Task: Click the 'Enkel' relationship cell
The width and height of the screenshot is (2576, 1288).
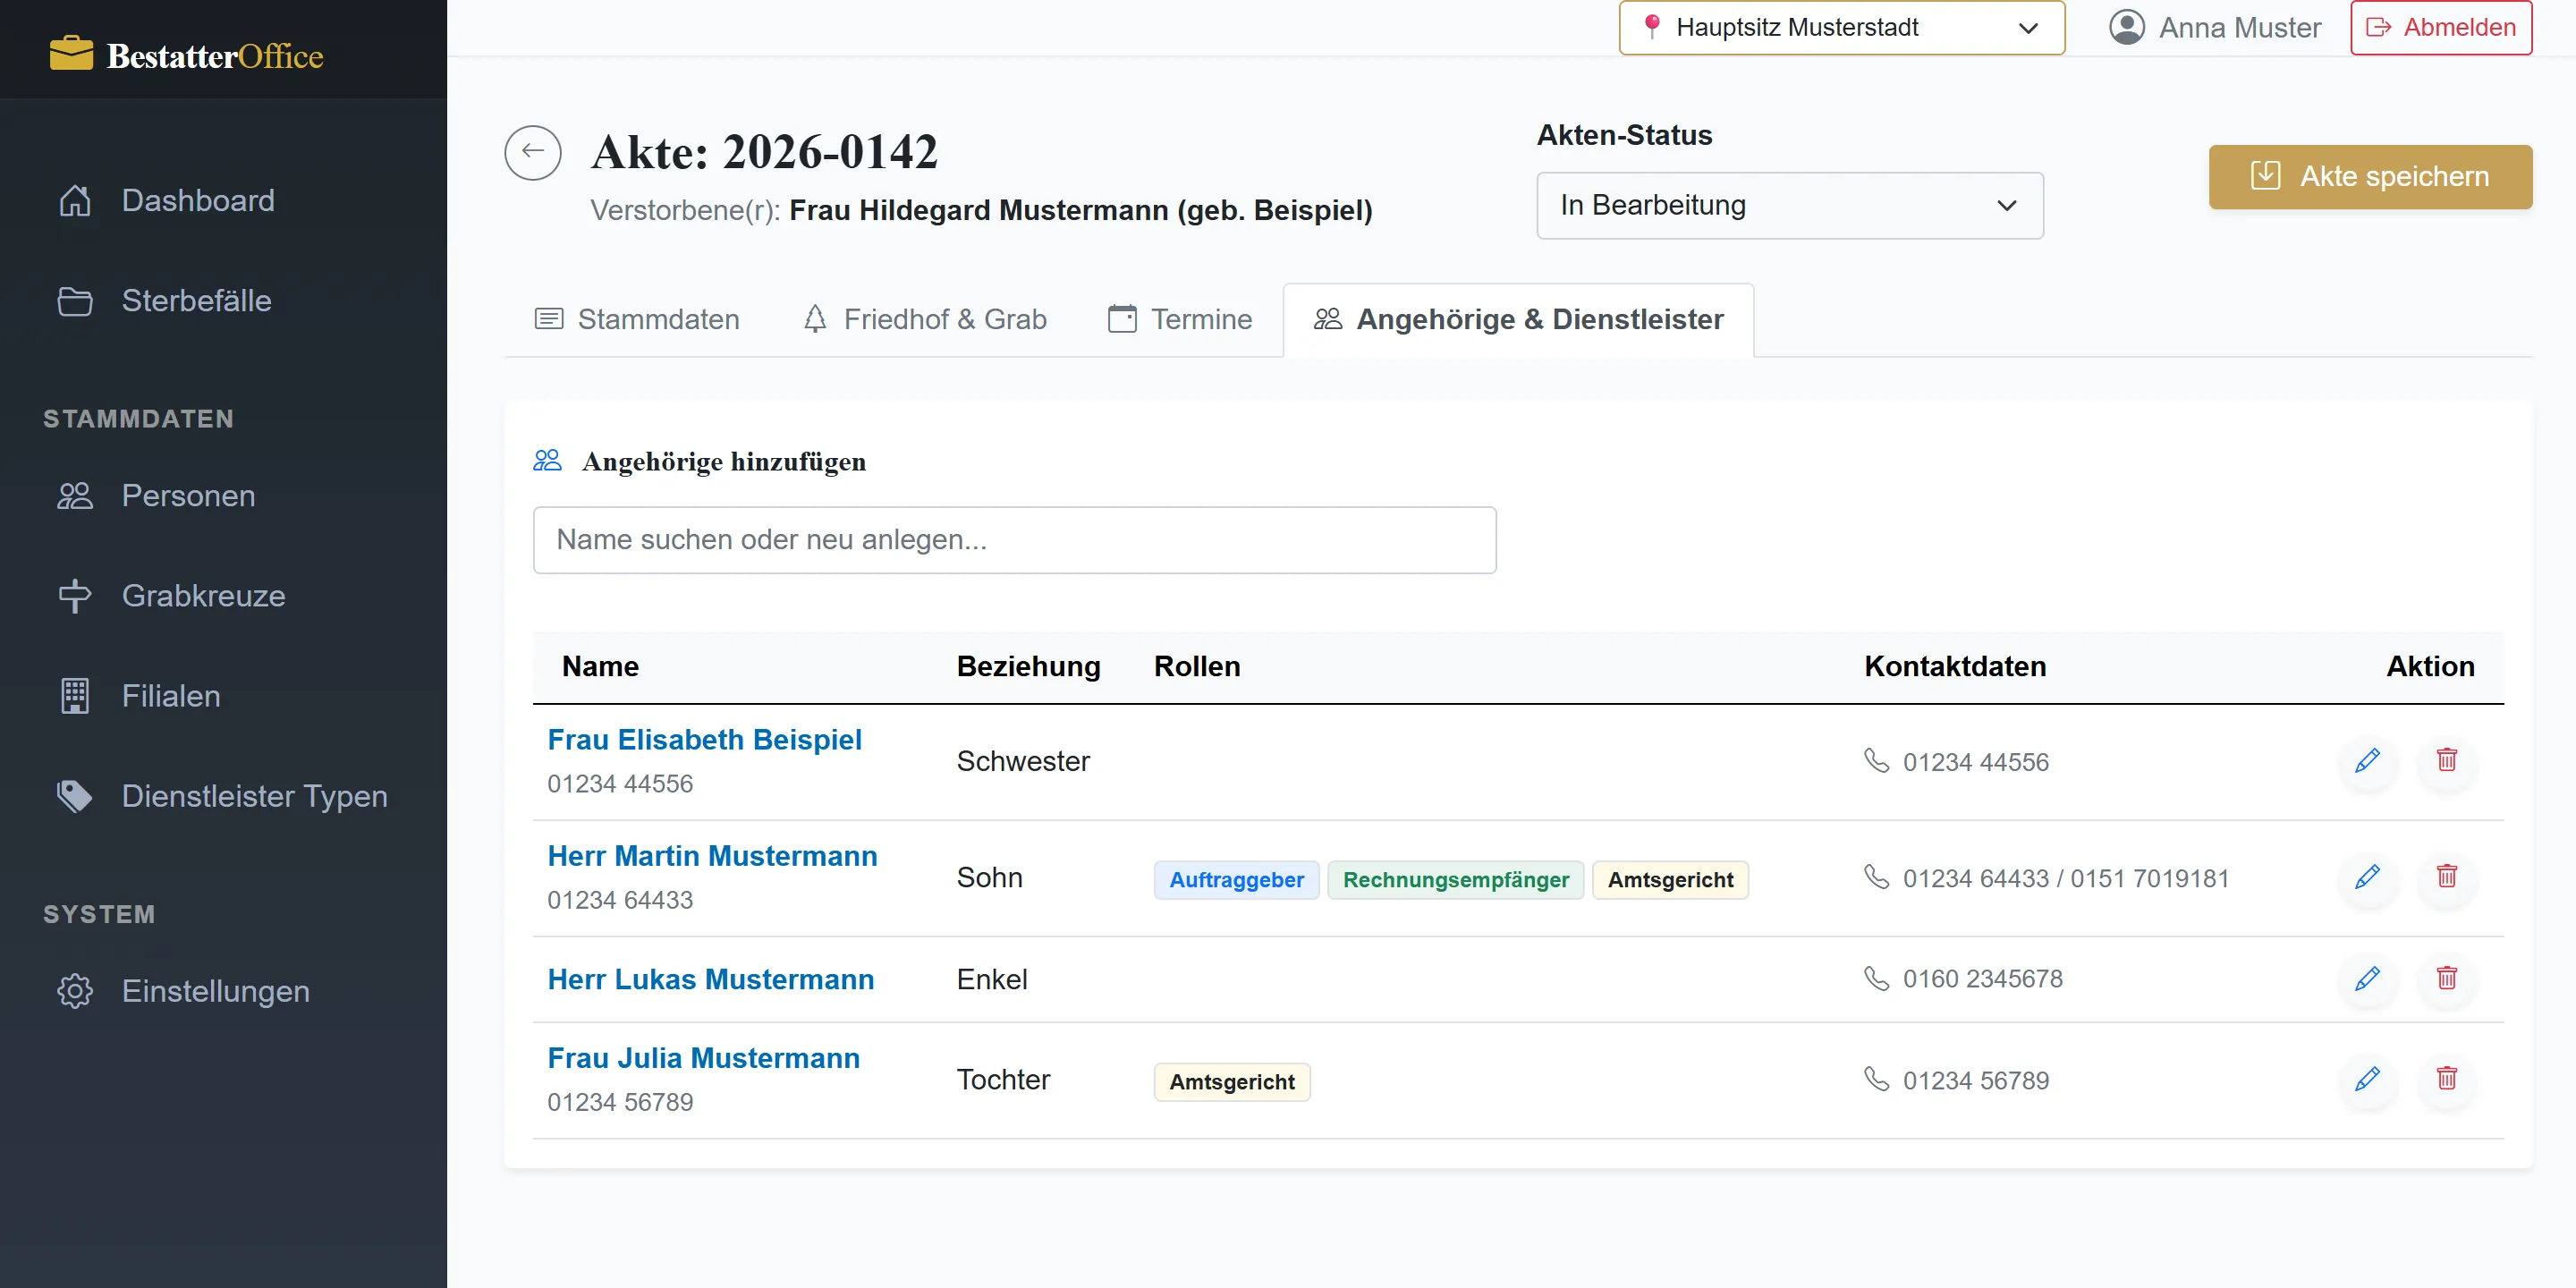Action: (991, 979)
